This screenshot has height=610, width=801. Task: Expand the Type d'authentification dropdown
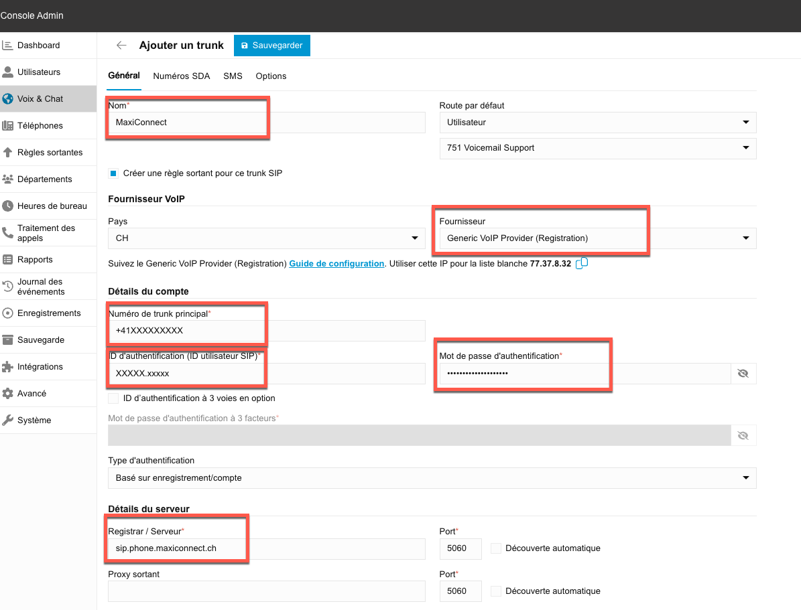(x=432, y=478)
